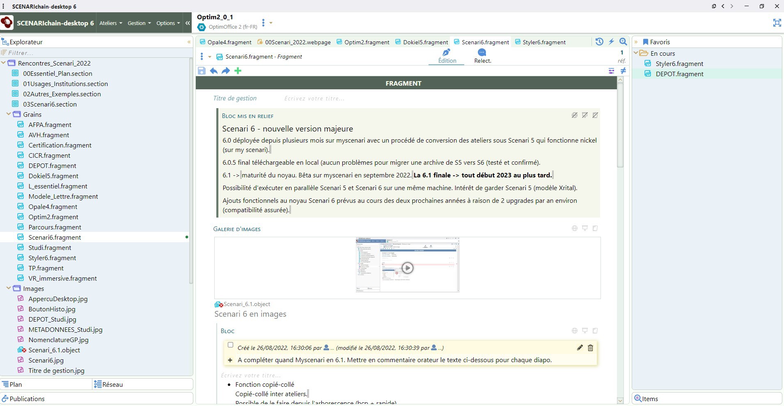Click the save icon in editor toolbar
Image resolution: width=784 pixels, height=406 pixels.
202,71
